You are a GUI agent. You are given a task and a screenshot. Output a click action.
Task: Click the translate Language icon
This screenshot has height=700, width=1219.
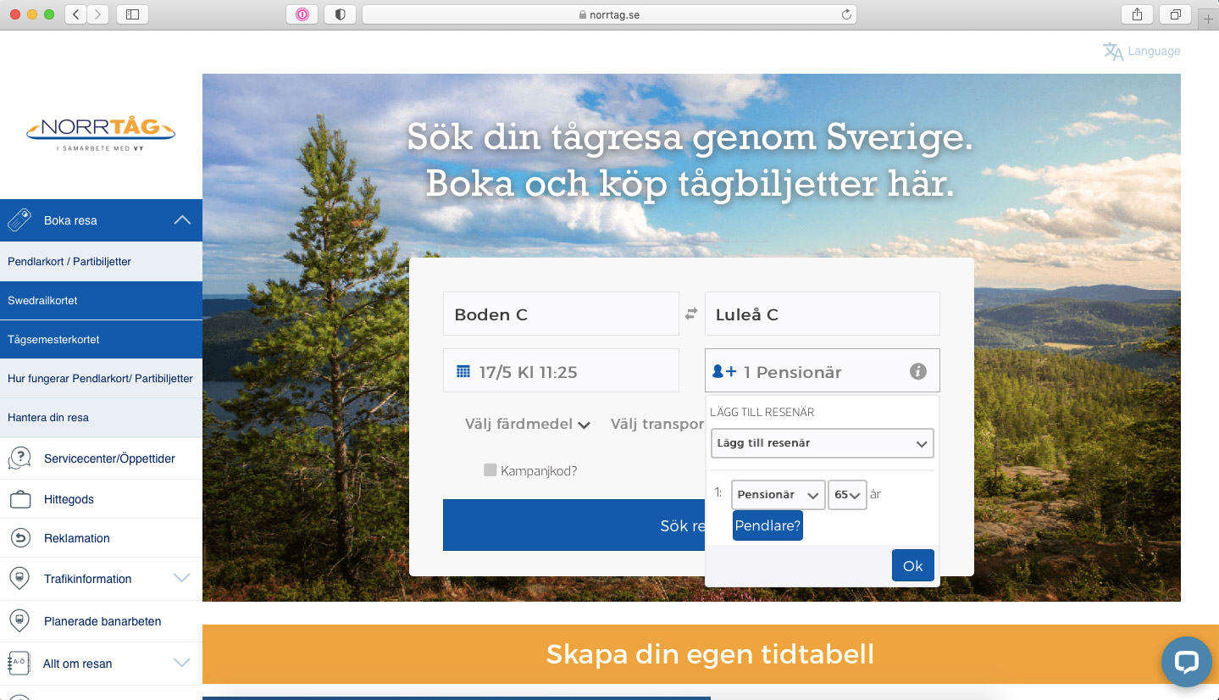(x=1112, y=52)
